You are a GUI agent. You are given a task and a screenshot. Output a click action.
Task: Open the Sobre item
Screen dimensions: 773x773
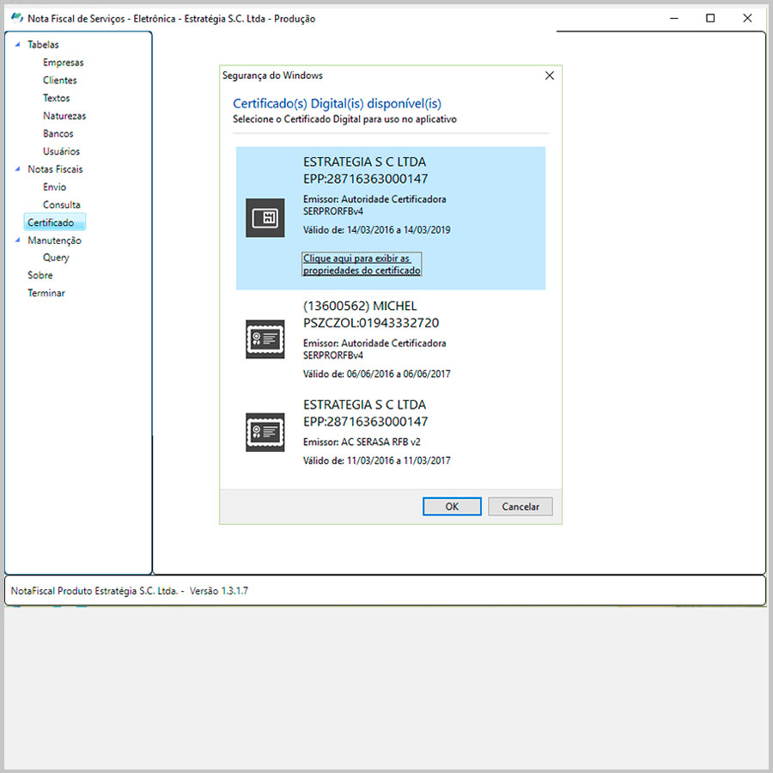(40, 275)
